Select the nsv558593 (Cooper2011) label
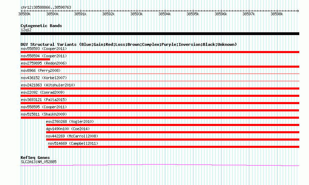Image resolution: width=309 pixels, height=185 pixels. point(44,49)
